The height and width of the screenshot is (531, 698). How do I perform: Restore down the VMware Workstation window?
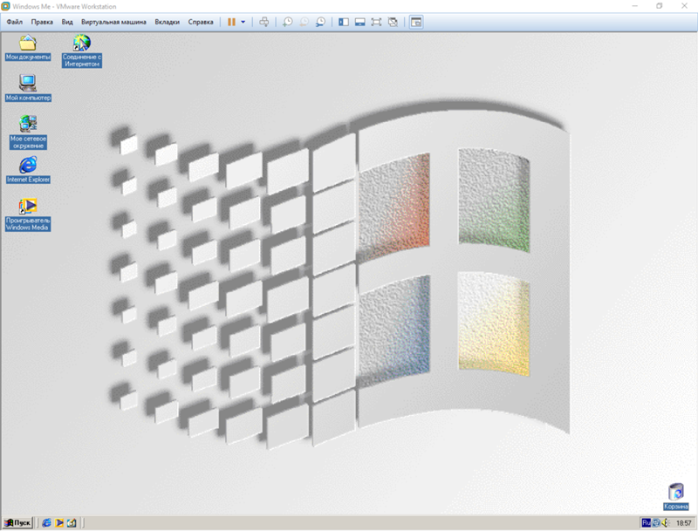[660, 6]
